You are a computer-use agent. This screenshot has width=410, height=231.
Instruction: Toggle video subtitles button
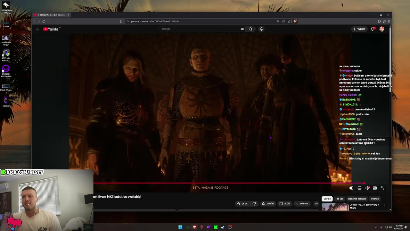(x=359, y=188)
